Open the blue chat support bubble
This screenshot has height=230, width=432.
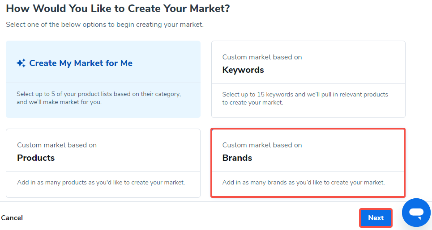click(416, 213)
